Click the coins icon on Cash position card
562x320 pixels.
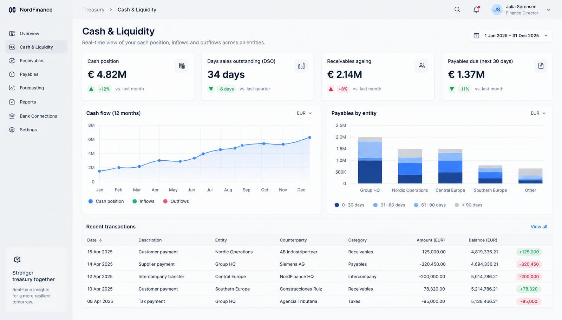tap(182, 66)
